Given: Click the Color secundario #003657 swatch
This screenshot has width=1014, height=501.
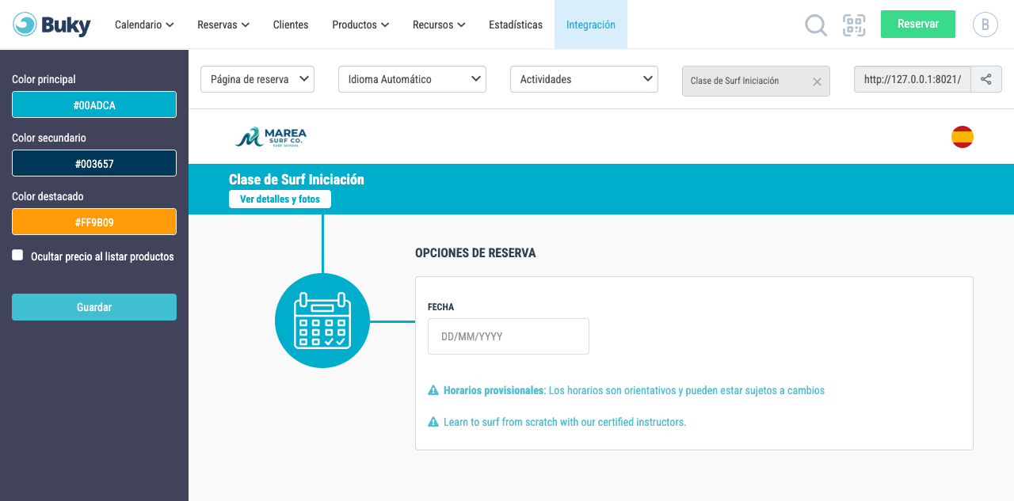Looking at the screenshot, I should [x=94, y=163].
